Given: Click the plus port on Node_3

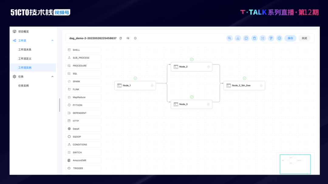Looking at the screenshot, I should pyautogui.click(x=209, y=104).
